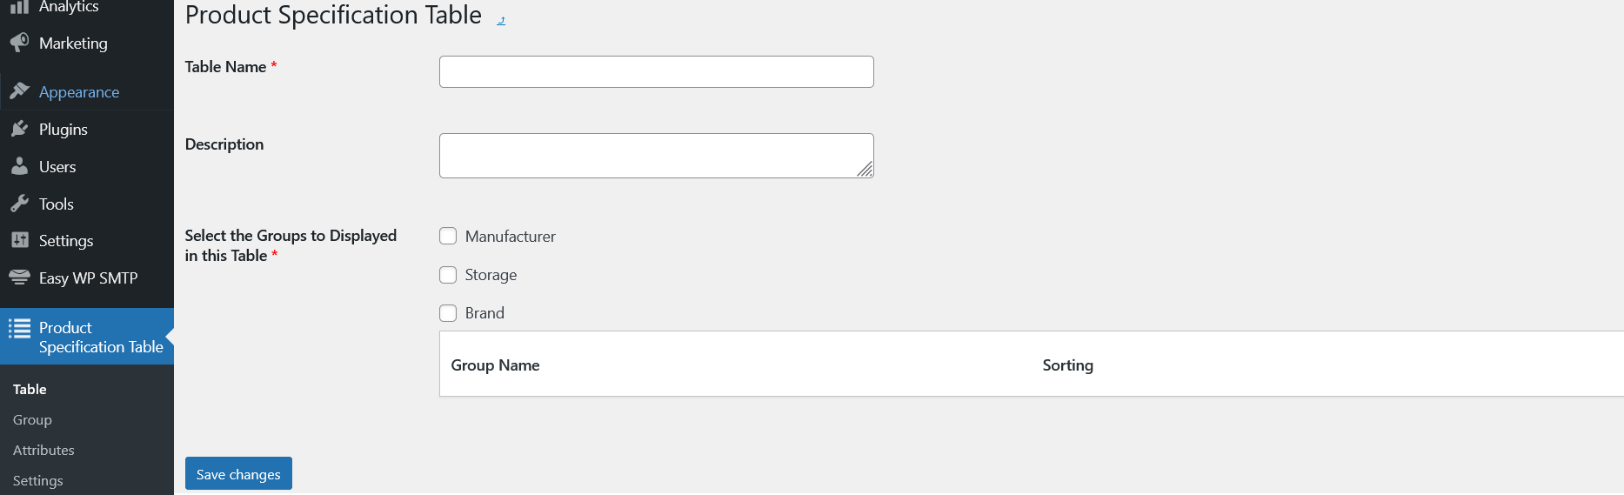Image resolution: width=1624 pixels, height=495 pixels.
Task: Click the Settings sliders icon
Action: (x=19, y=240)
